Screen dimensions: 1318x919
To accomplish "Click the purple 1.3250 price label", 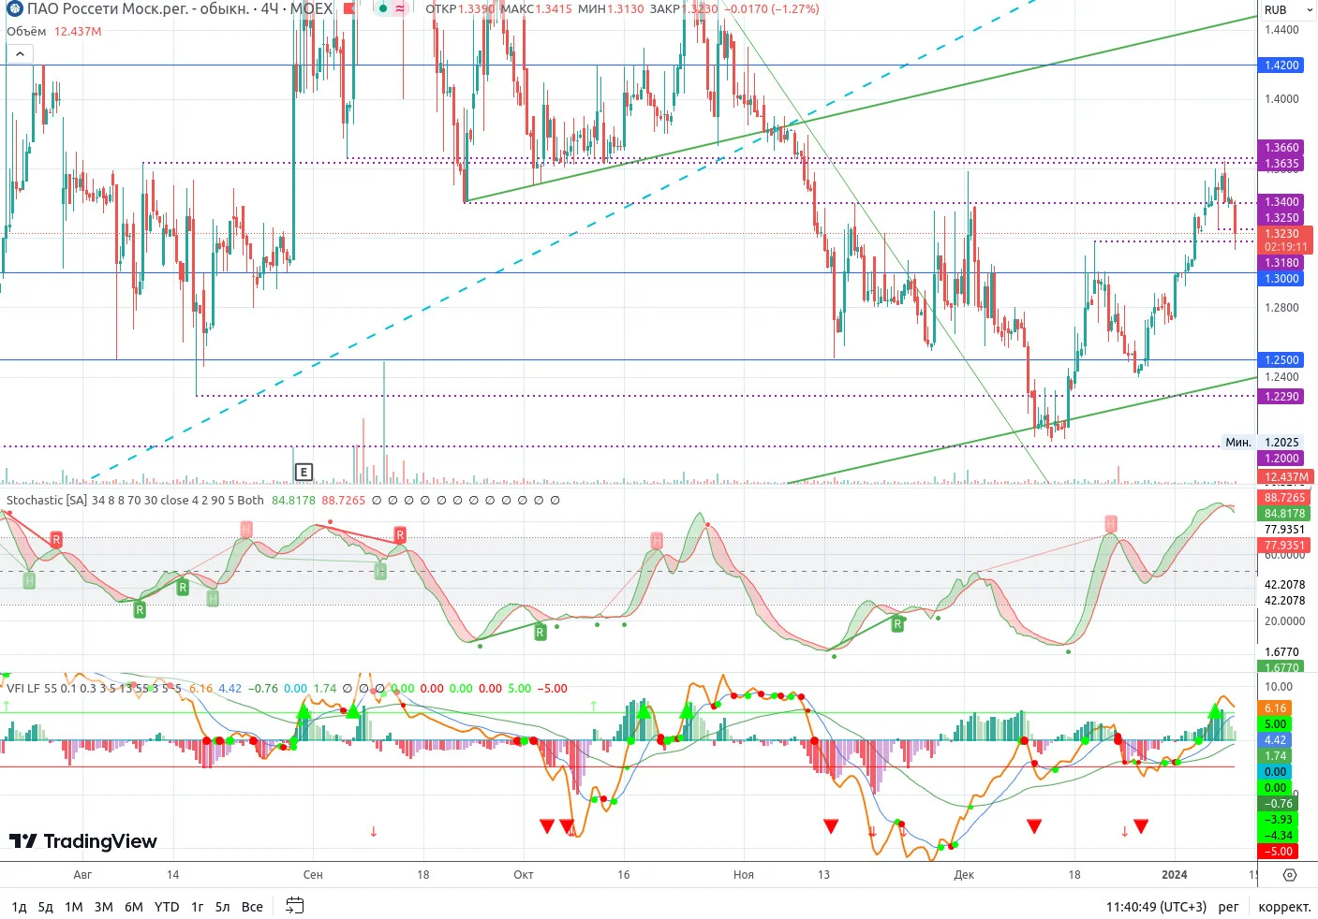I will (x=1281, y=218).
